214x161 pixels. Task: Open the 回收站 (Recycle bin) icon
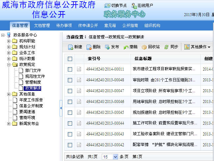point(144,47)
